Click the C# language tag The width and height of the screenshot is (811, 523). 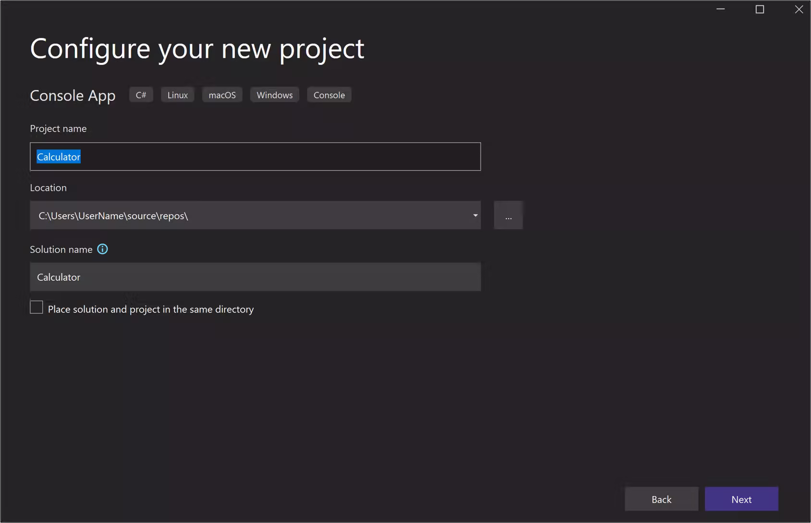pyautogui.click(x=141, y=95)
